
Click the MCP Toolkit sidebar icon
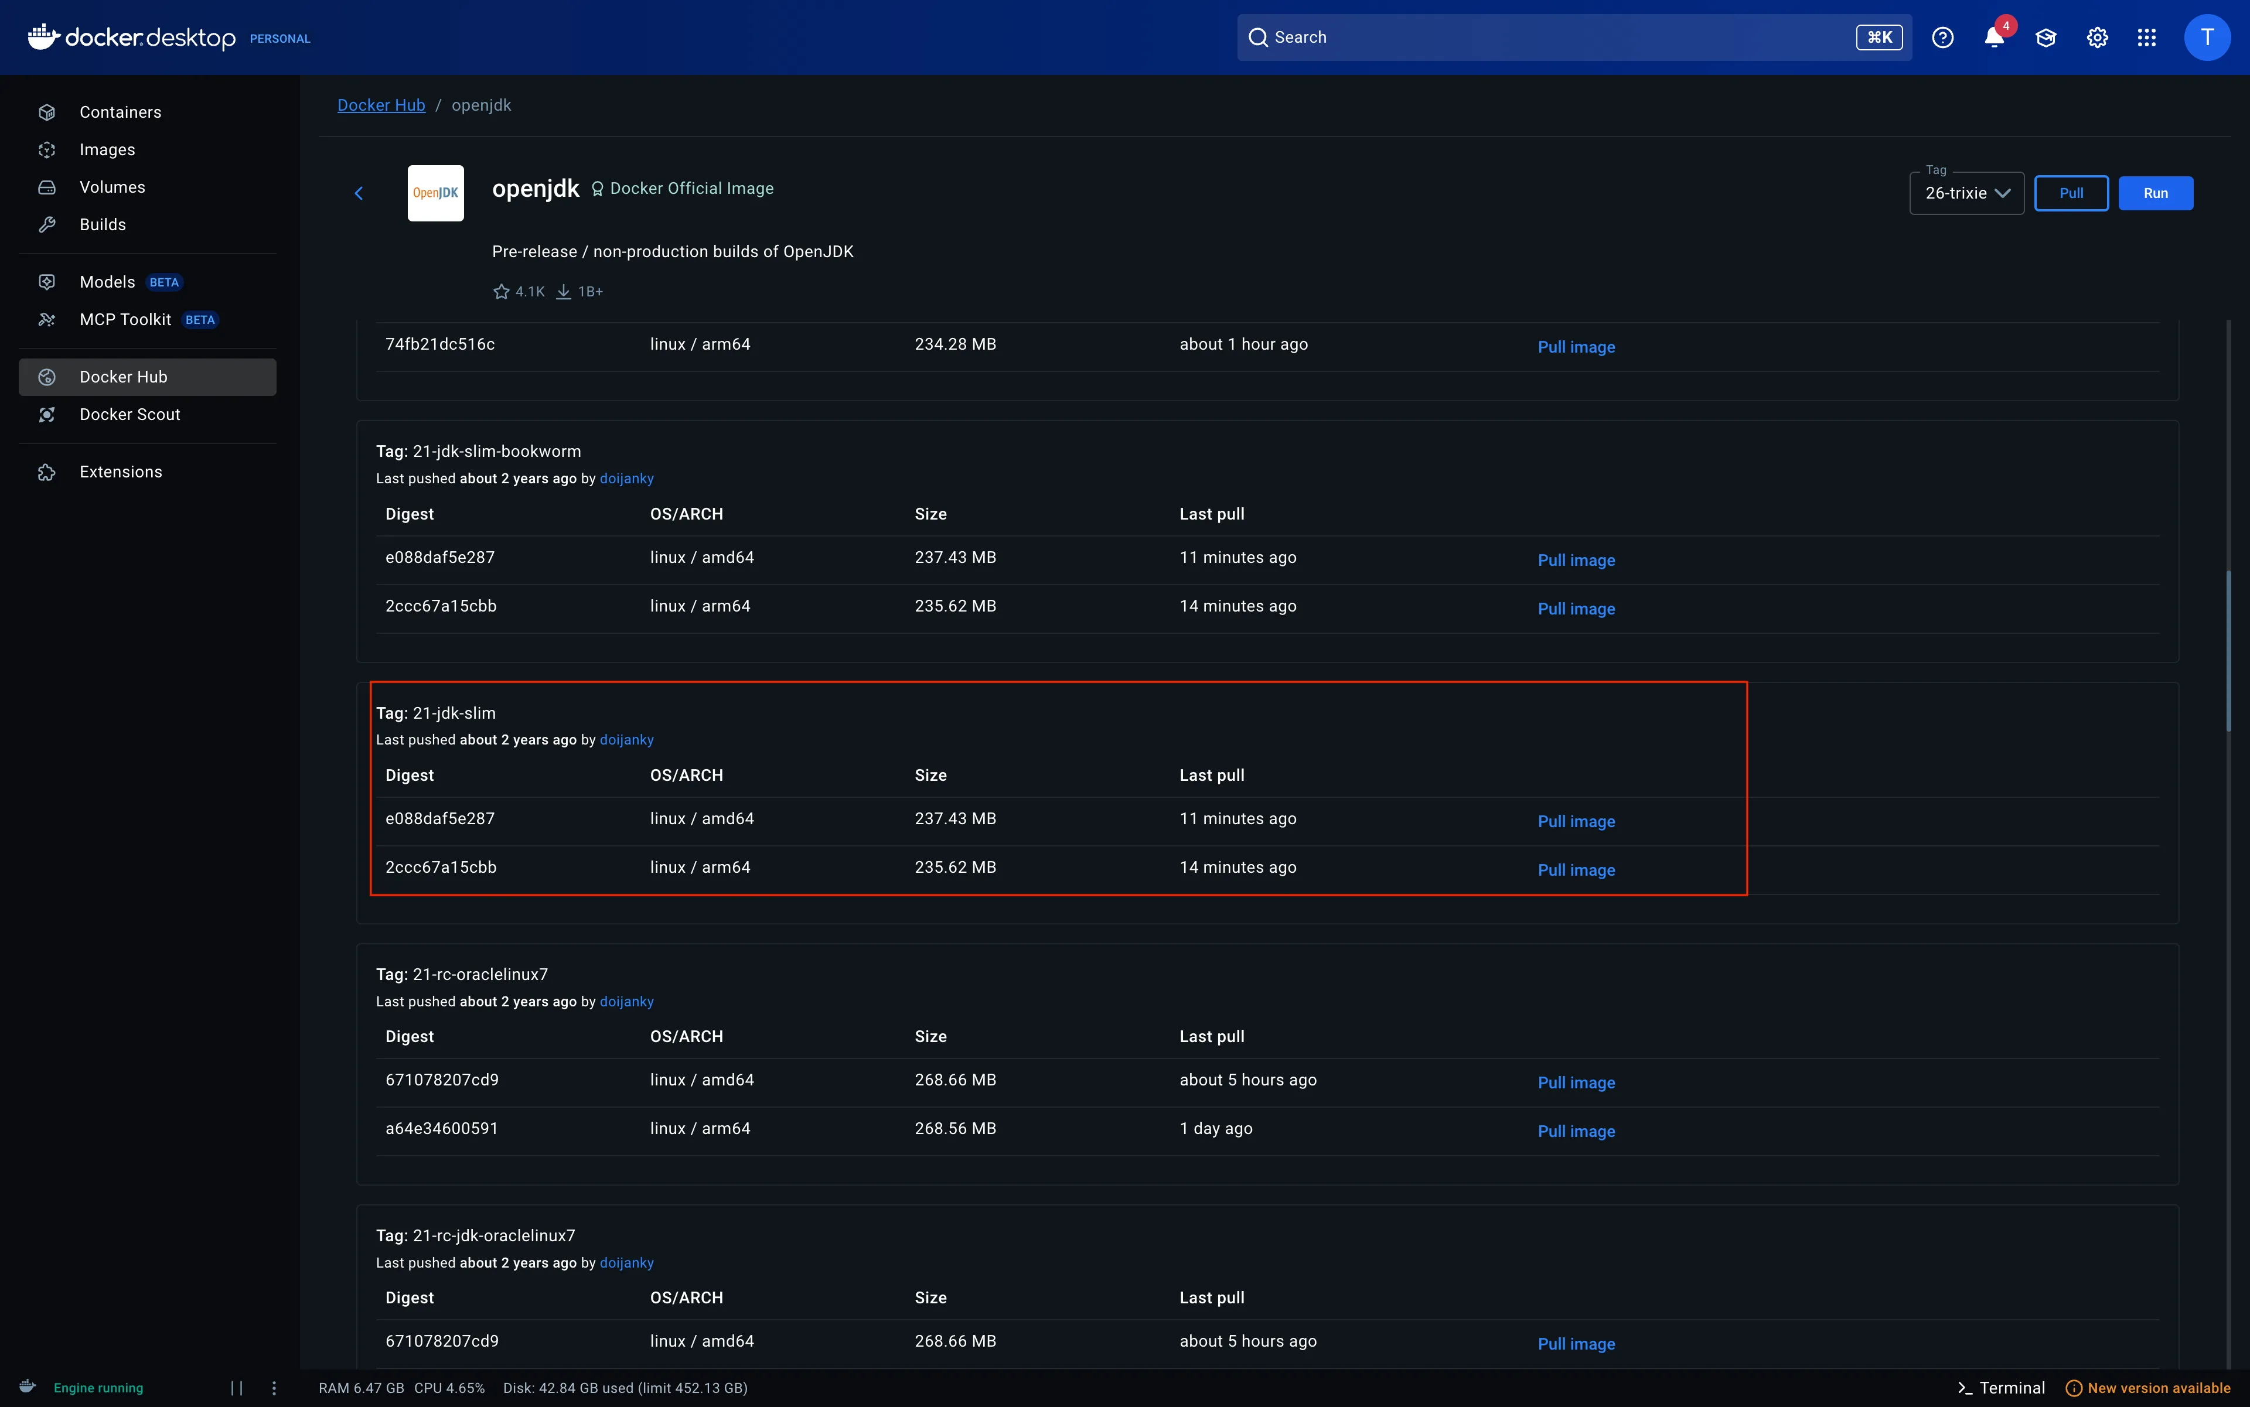[x=46, y=319]
